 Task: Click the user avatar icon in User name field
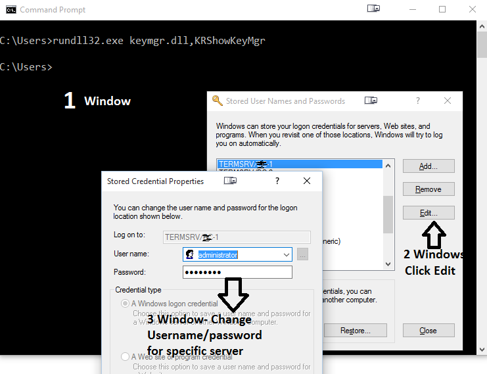190,255
